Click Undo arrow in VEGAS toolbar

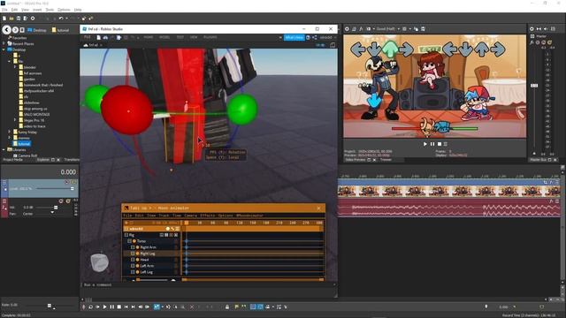coord(61,18)
